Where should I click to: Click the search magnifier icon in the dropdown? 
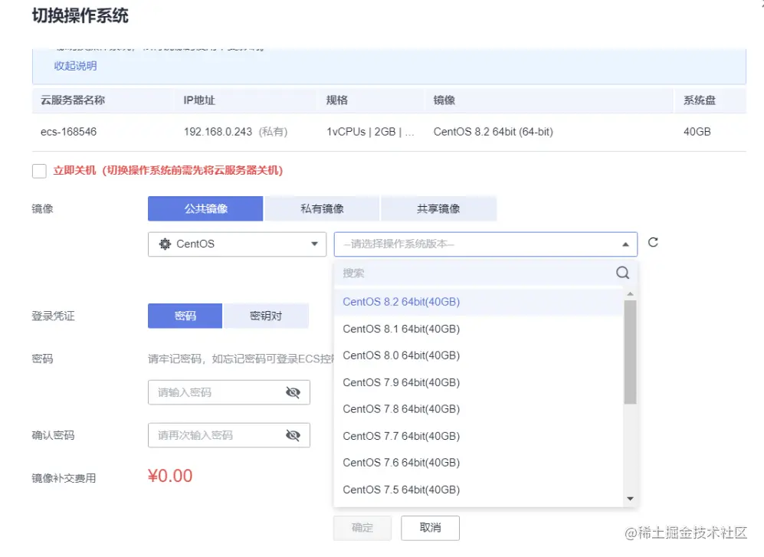621,273
